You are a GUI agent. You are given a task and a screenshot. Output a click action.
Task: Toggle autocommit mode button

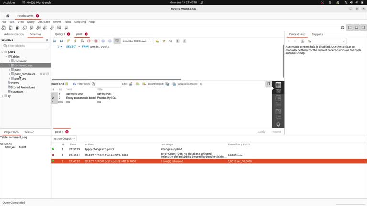117,41
